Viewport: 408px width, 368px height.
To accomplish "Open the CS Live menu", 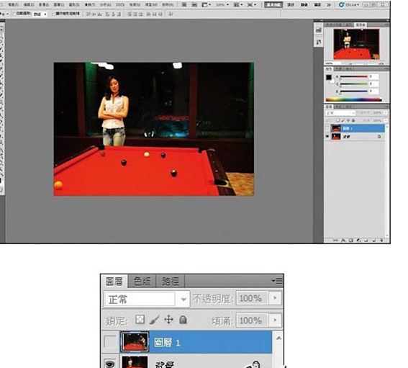I will [350, 5].
